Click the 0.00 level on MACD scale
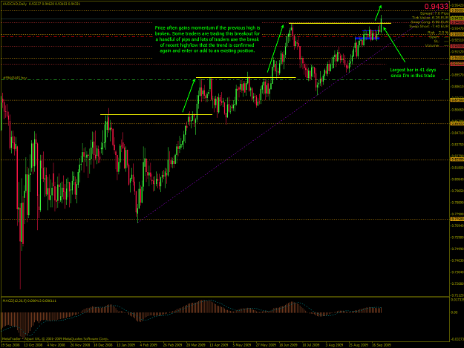Image resolution: width=464 pixels, height=348 pixels. pos(454,312)
